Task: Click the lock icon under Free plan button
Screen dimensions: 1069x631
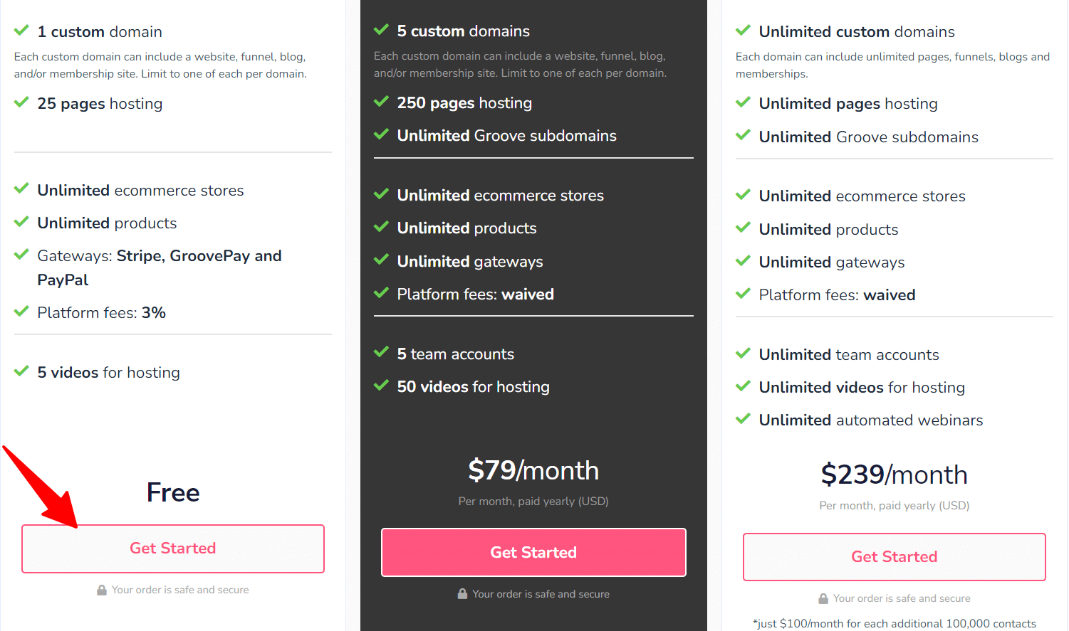Action: click(x=102, y=590)
